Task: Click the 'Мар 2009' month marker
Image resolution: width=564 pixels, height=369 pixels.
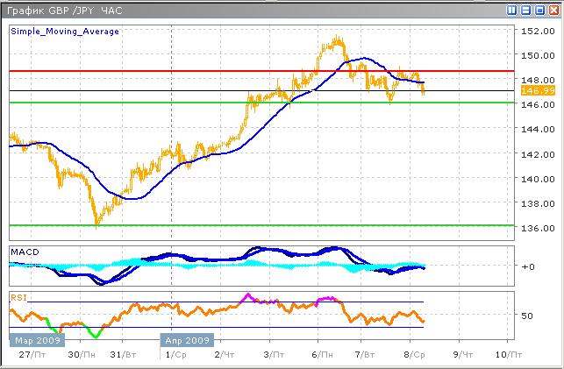Action: tap(37, 340)
